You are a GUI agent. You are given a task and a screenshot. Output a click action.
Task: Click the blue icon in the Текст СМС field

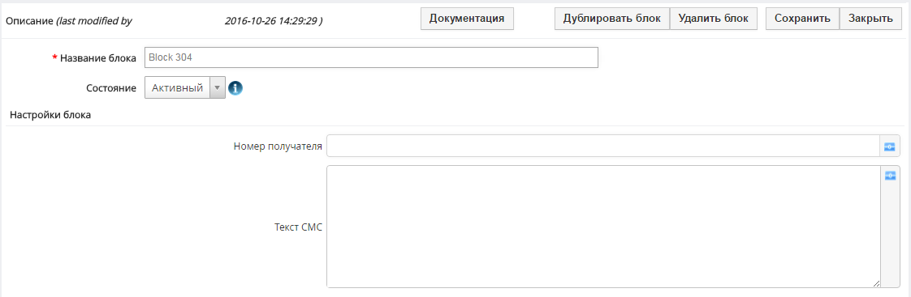tap(890, 176)
